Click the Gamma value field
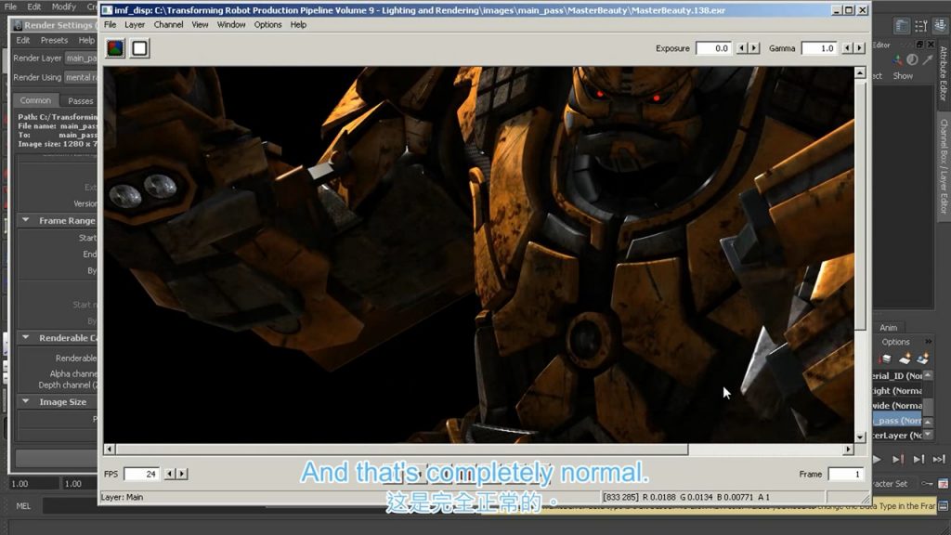This screenshot has width=951, height=535. [x=819, y=48]
